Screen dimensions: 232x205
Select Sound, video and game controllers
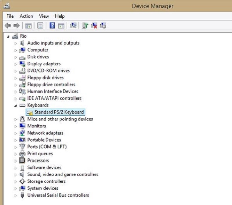pos(63,174)
